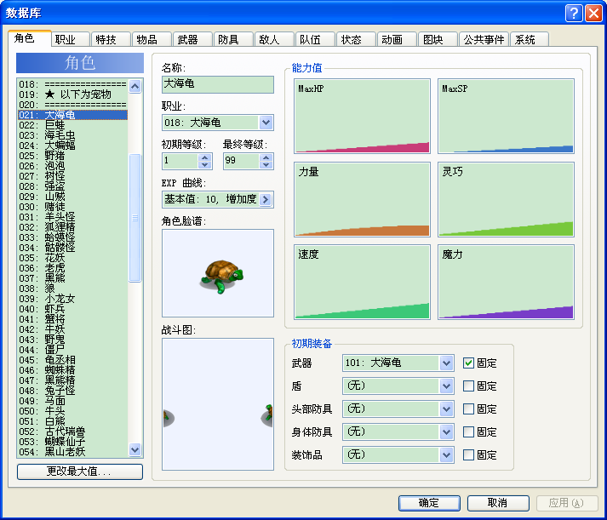Click the character list scroll up arrow
This screenshot has width=607, height=520.
pyautogui.click(x=135, y=86)
